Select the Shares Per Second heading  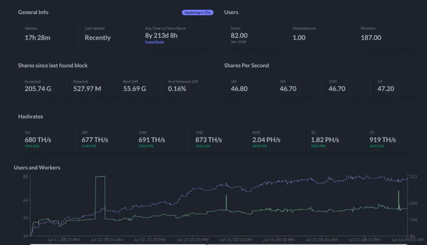(x=246, y=65)
